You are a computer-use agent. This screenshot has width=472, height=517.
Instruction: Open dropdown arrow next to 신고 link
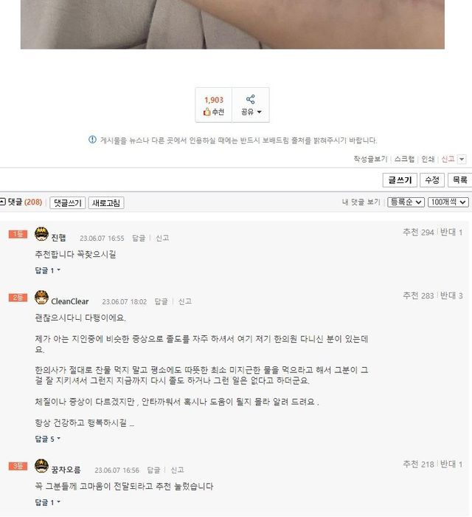pos(462,160)
